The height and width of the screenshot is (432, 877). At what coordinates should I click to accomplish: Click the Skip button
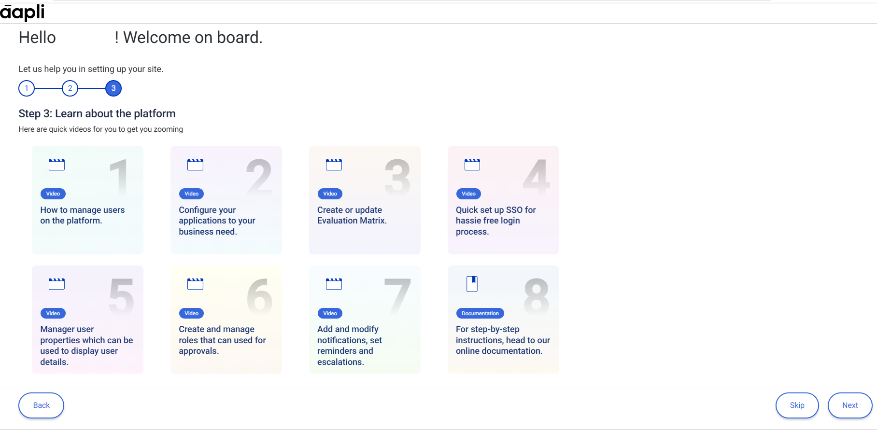797,405
